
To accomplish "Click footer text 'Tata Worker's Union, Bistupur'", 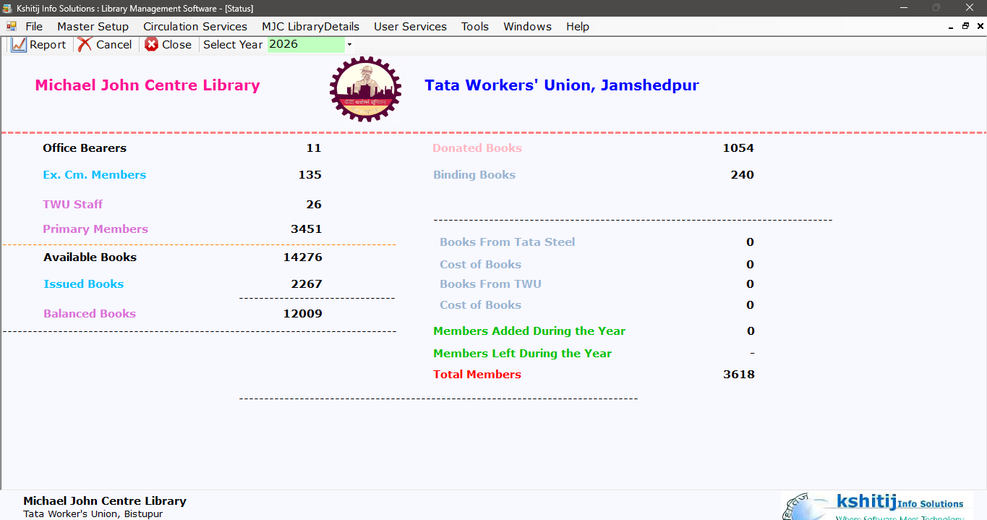I will pyautogui.click(x=93, y=514).
